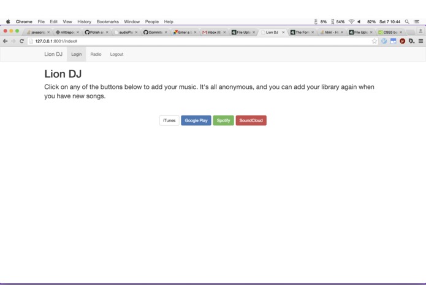
Task: Click the iTunes button
Action: tap(169, 120)
